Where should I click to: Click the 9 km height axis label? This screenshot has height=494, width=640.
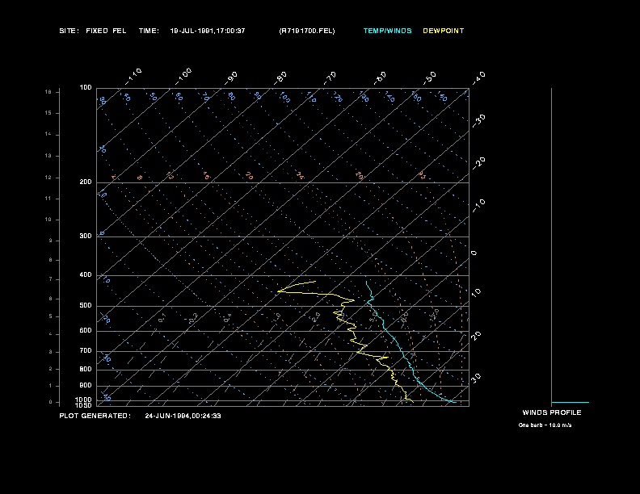[x=51, y=241]
